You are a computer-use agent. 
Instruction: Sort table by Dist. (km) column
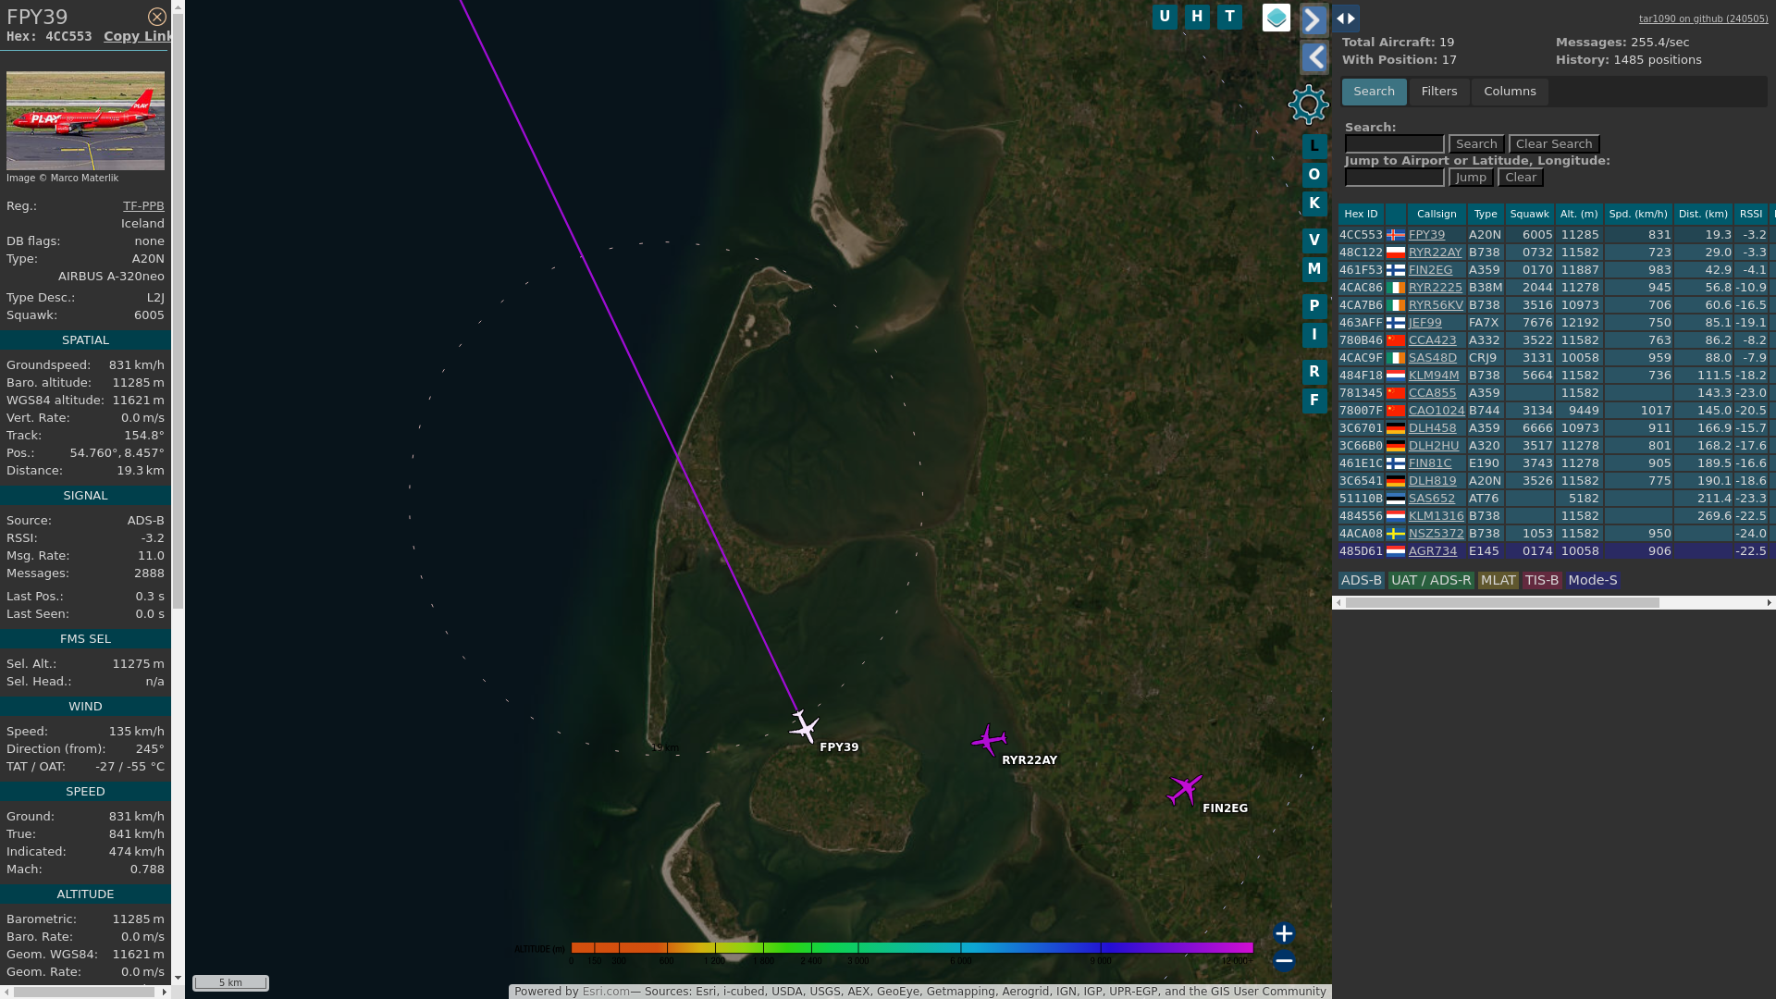tap(1704, 214)
